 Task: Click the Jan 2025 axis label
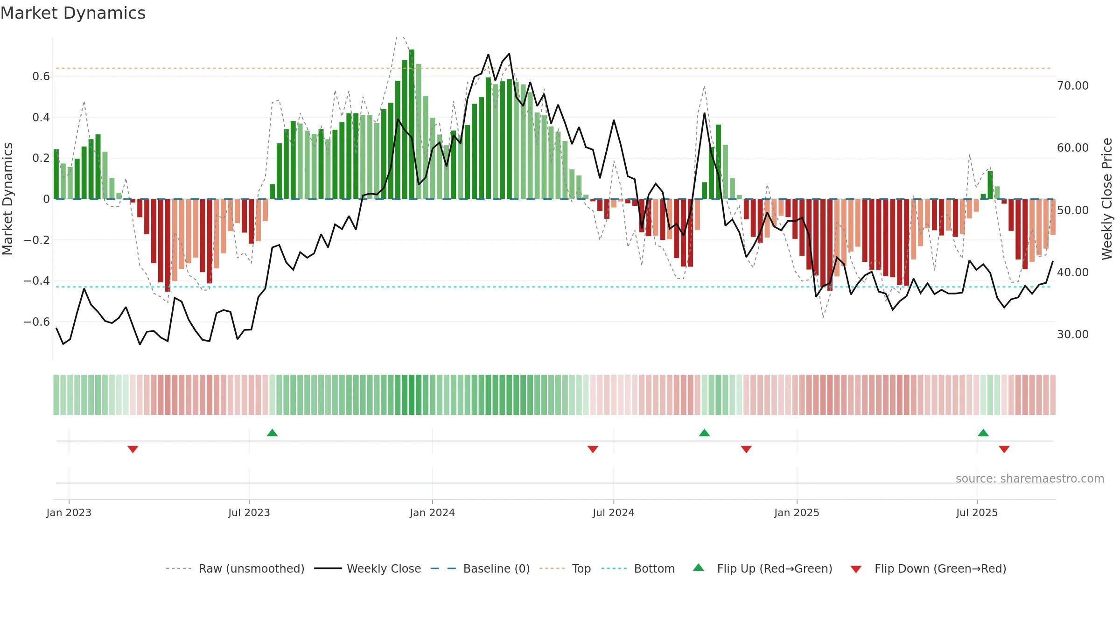[797, 512]
